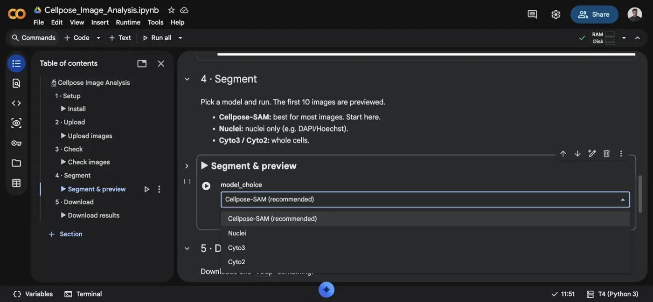This screenshot has height=302, width=653.
Task: Open the Secrets key icon
Action: coord(16,143)
